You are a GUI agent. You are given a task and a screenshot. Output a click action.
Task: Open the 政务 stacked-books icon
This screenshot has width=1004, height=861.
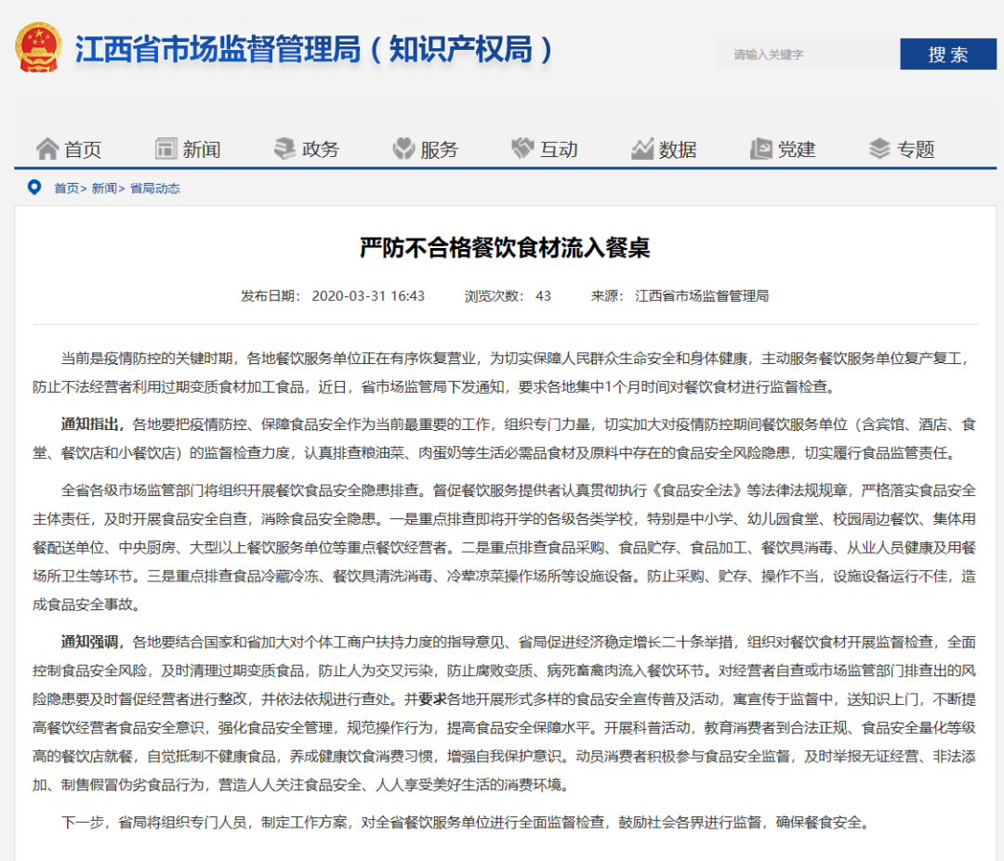[284, 149]
